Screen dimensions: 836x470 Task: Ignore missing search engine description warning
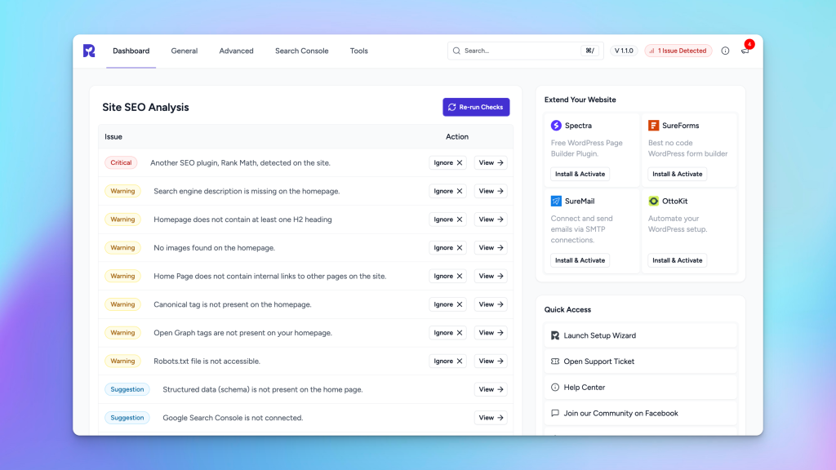(x=448, y=191)
